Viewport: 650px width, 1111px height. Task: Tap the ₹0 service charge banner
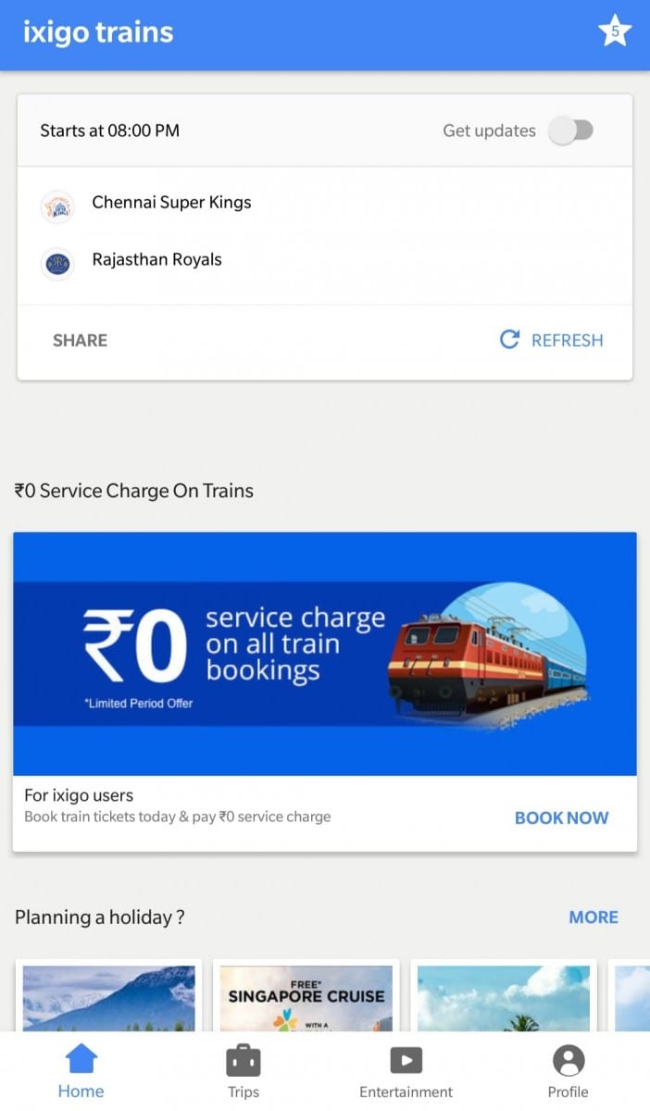coord(324,653)
